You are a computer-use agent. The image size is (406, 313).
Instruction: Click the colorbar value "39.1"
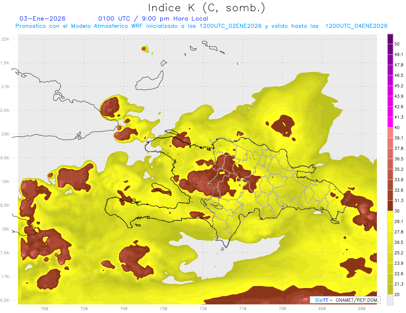(399, 138)
